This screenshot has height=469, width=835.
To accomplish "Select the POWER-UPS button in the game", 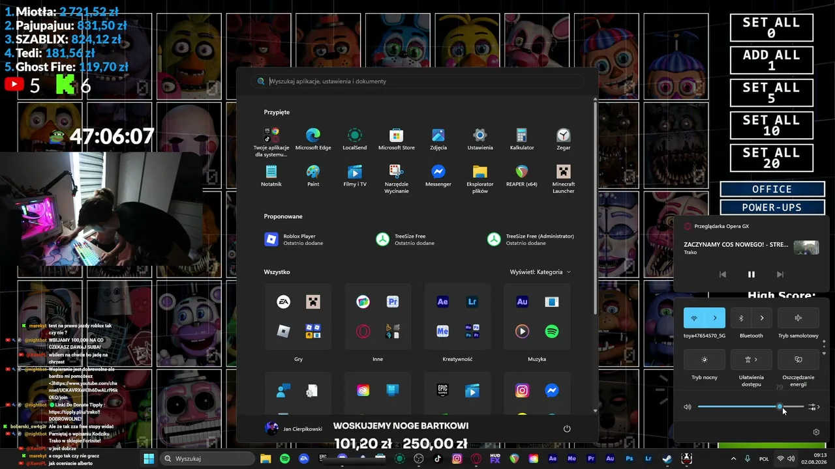I will click(x=772, y=207).
